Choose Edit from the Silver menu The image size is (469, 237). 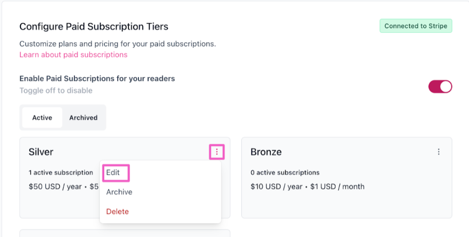pyautogui.click(x=113, y=172)
